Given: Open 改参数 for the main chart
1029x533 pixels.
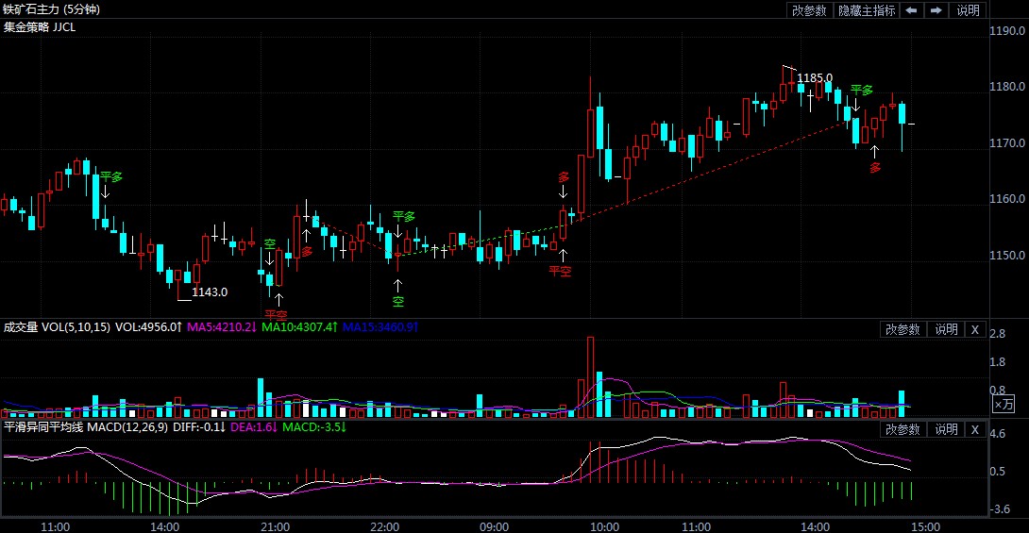Looking at the screenshot, I should click(x=809, y=10).
